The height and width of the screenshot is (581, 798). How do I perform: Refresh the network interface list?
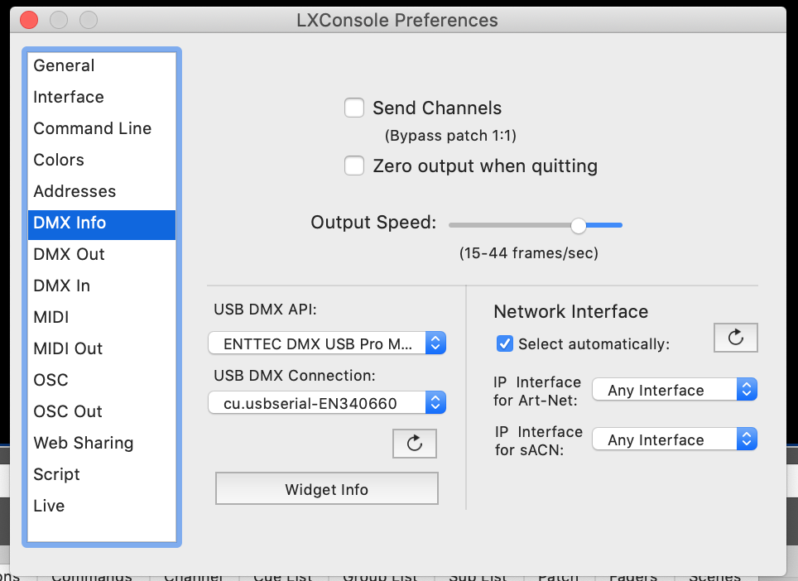click(735, 338)
